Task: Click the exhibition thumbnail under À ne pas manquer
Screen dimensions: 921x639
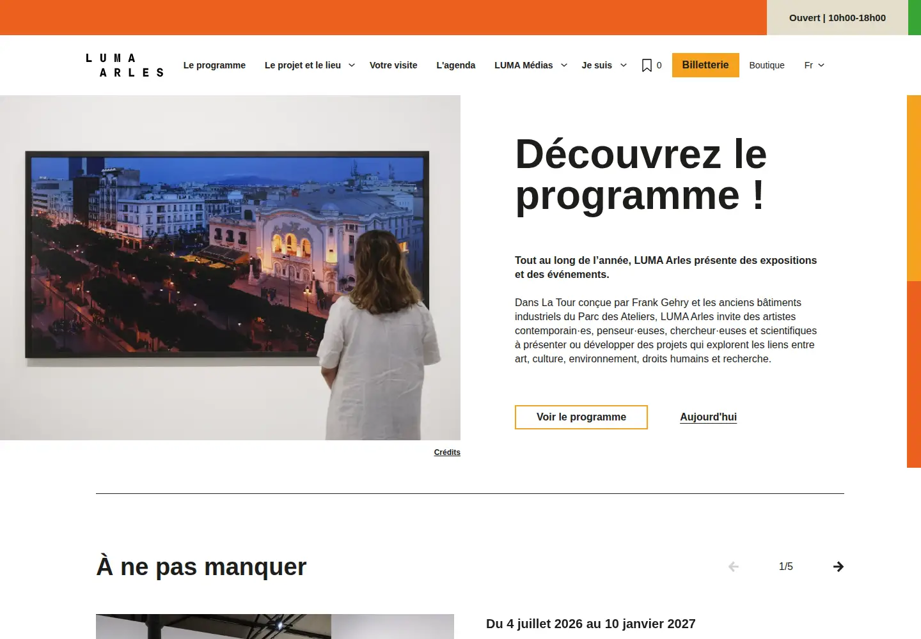Action: 275,627
